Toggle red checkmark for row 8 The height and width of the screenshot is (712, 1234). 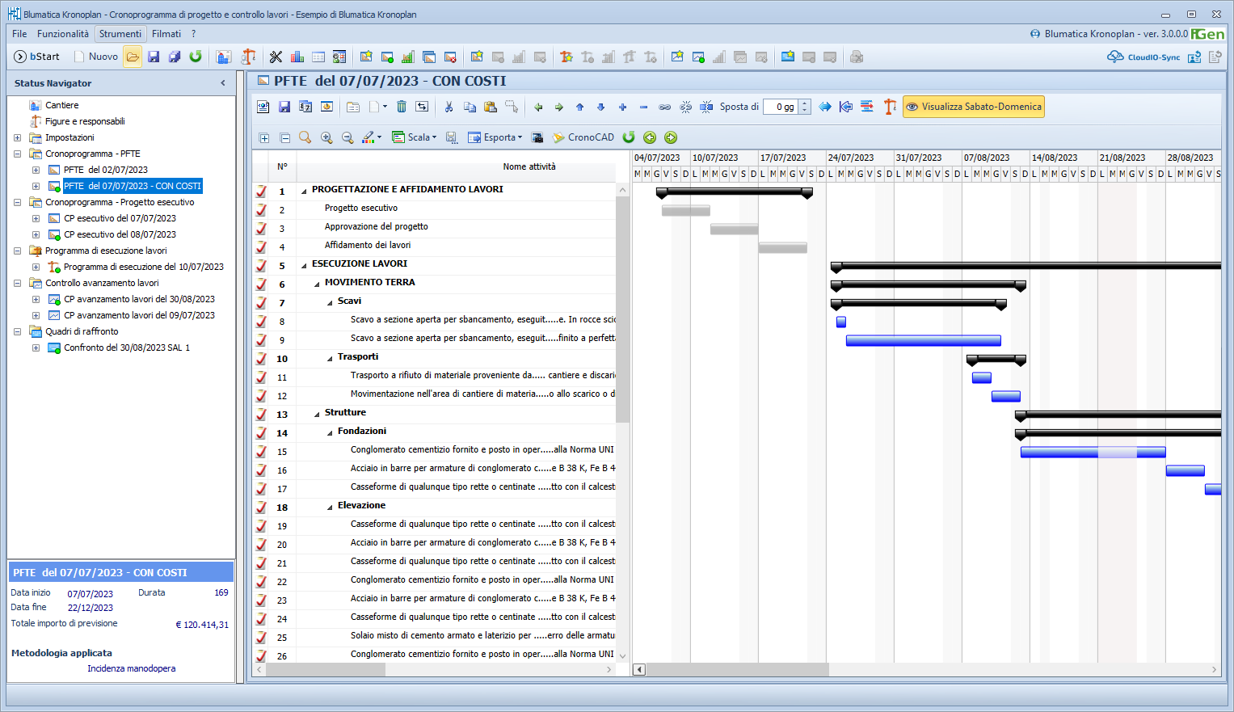261,322
